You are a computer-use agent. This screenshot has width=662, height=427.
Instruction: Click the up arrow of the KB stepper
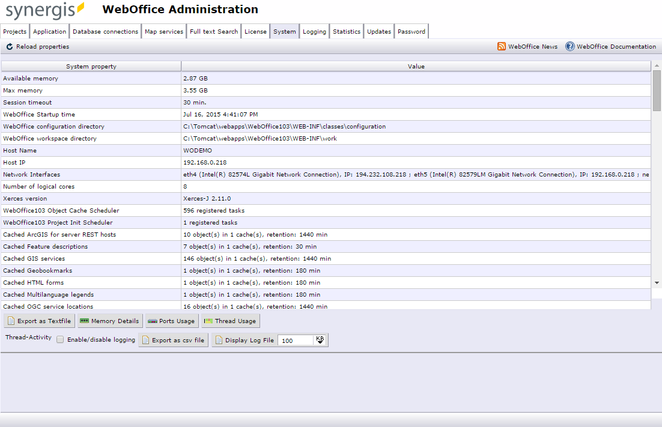click(320, 337)
